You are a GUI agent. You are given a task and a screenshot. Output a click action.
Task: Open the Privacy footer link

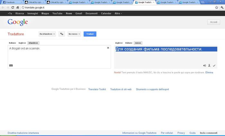[x=181, y=133]
